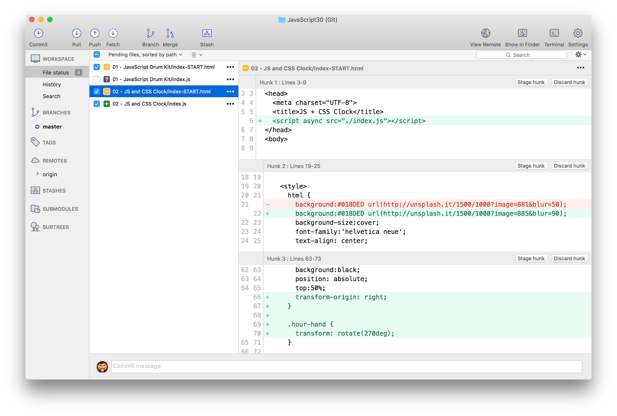617x416 pixels.
Task: Select the master branch
Action: click(x=52, y=127)
